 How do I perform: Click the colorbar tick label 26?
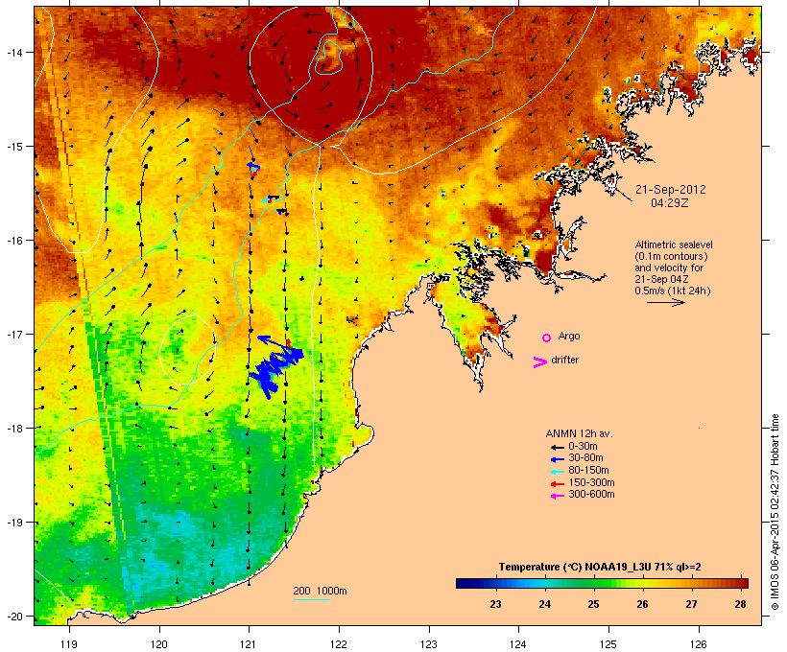point(642,604)
